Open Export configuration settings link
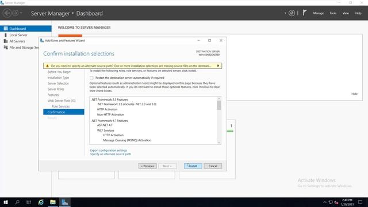Image resolution: width=368 pixels, height=207 pixels. point(109,151)
